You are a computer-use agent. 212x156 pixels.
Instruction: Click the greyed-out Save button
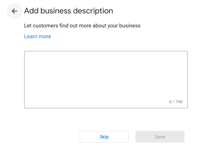tap(160, 137)
